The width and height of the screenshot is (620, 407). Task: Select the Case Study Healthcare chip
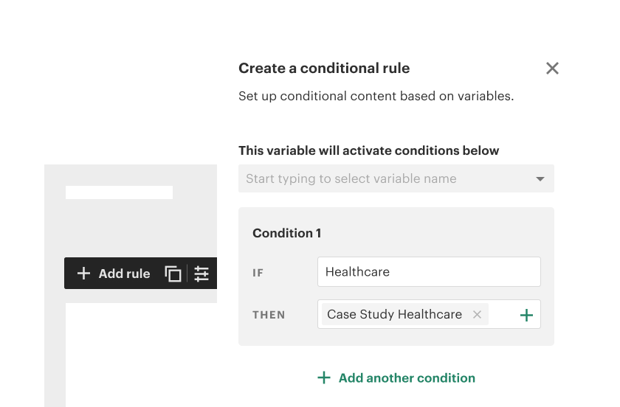click(394, 315)
